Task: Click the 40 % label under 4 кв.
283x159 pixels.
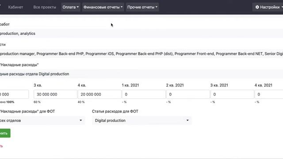Action: pyautogui.click(x=81, y=102)
